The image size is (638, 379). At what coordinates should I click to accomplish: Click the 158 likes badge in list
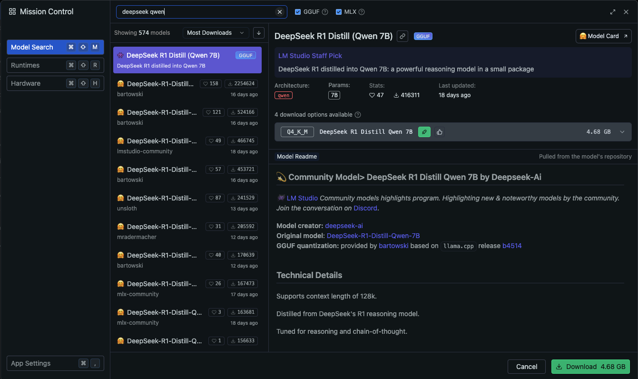click(211, 84)
